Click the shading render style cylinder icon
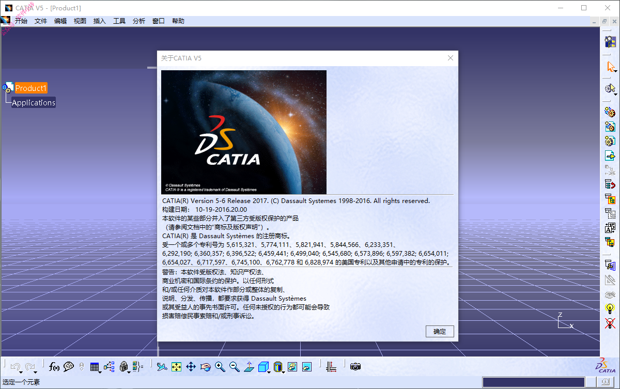 click(x=277, y=367)
